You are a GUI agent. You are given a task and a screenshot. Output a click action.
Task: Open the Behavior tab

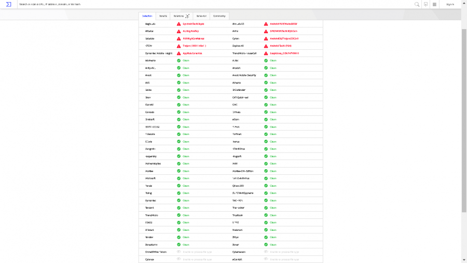pyautogui.click(x=201, y=16)
